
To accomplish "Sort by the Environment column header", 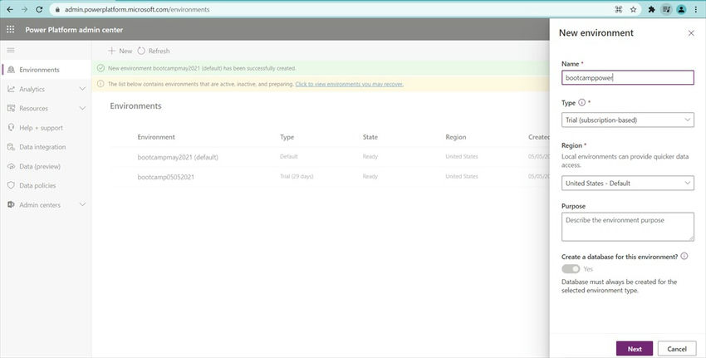I will pos(156,137).
